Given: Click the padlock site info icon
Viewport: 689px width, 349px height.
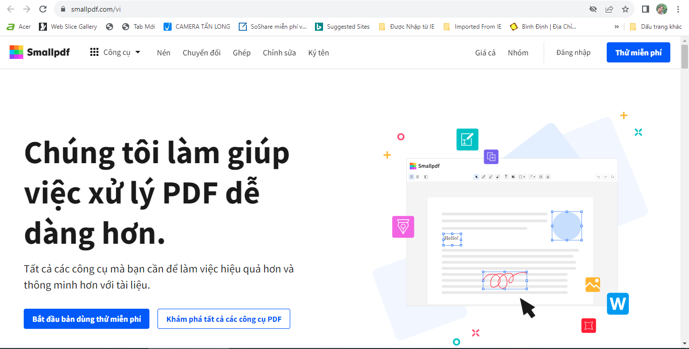Looking at the screenshot, I should 63,9.
